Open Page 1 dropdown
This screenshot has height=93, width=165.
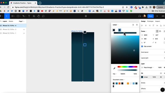(22, 21)
